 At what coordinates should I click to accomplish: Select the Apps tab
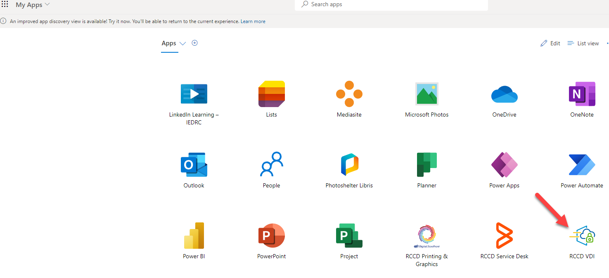[169, 43]
